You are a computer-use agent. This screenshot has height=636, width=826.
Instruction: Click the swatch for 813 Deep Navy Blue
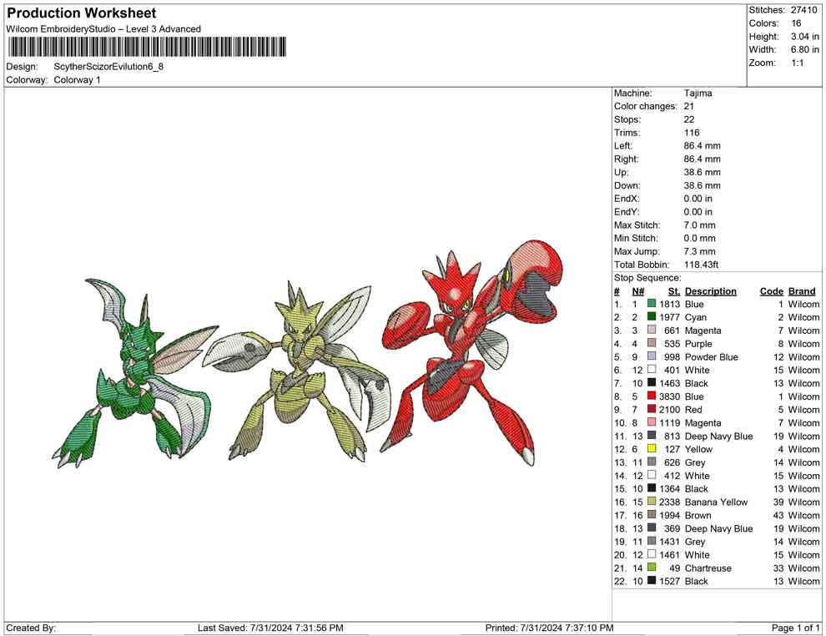(x=652, y=436)
